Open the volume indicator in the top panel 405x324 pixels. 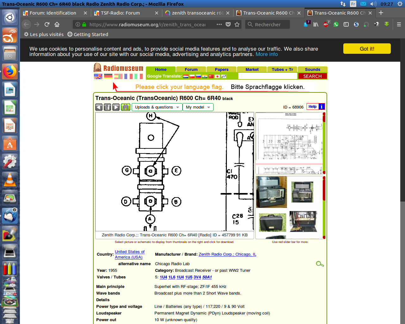[x=373, y=4]
